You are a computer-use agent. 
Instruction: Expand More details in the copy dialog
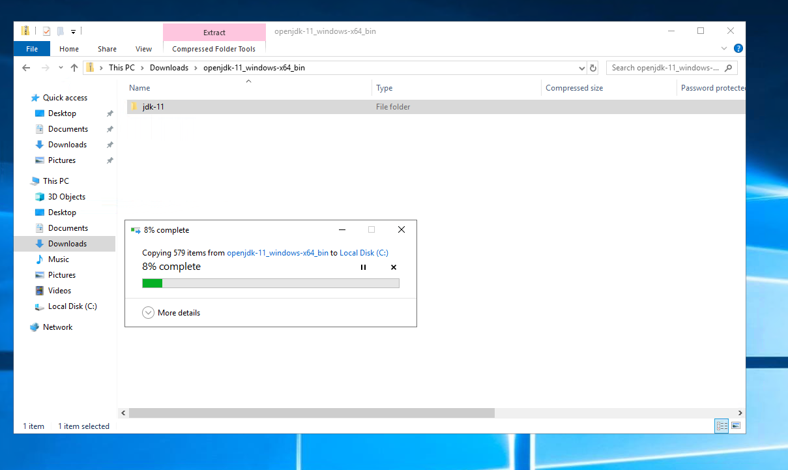(171, 313)
